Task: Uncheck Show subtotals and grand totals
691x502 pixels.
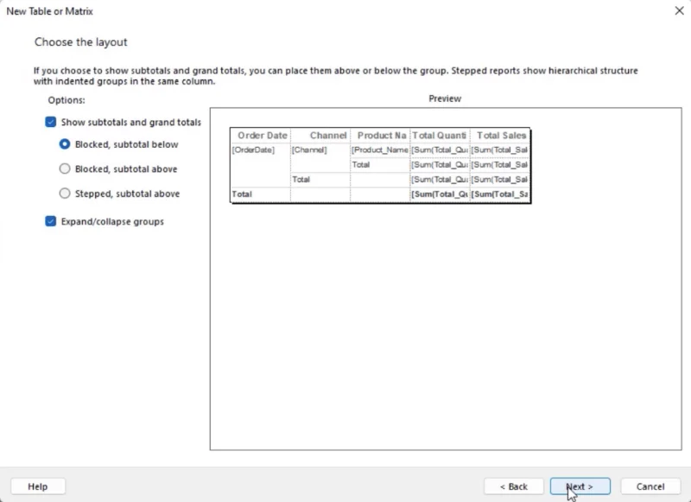Action: coord(51,122)
